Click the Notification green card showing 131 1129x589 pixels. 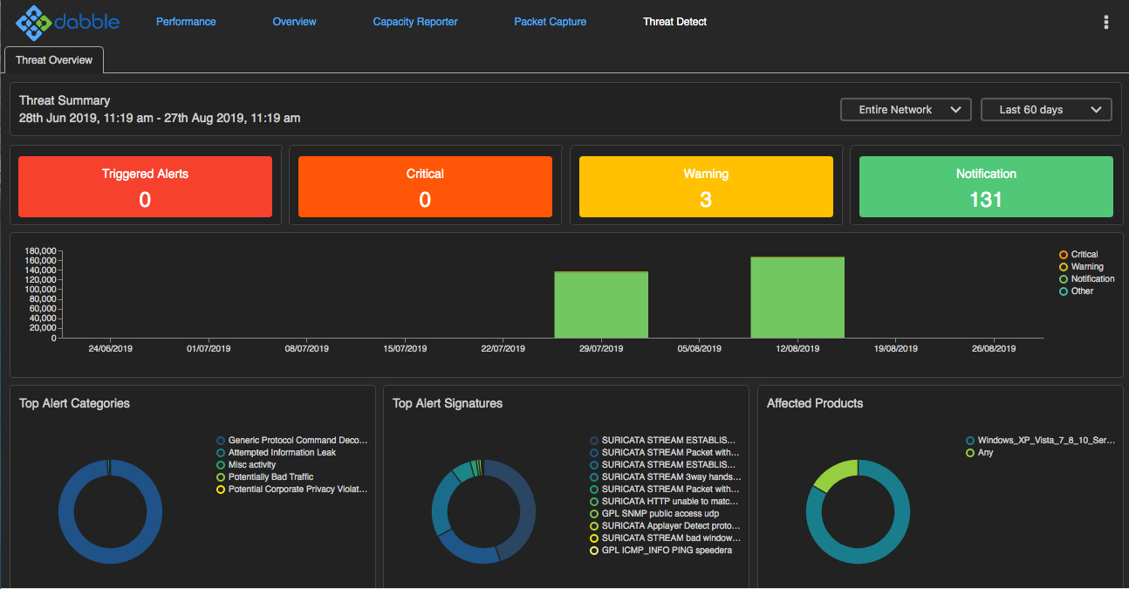pos(986,187)
